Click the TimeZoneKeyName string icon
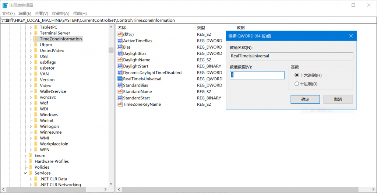This screenshot has width=377, height=193. tap(120, 105)
